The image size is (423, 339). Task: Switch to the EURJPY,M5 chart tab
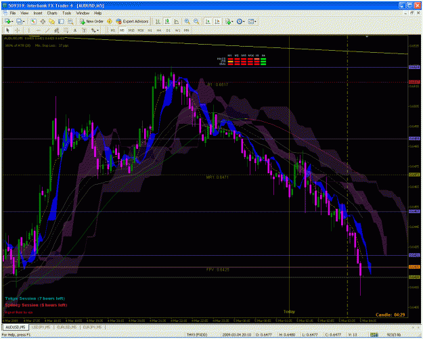[92, 327]
